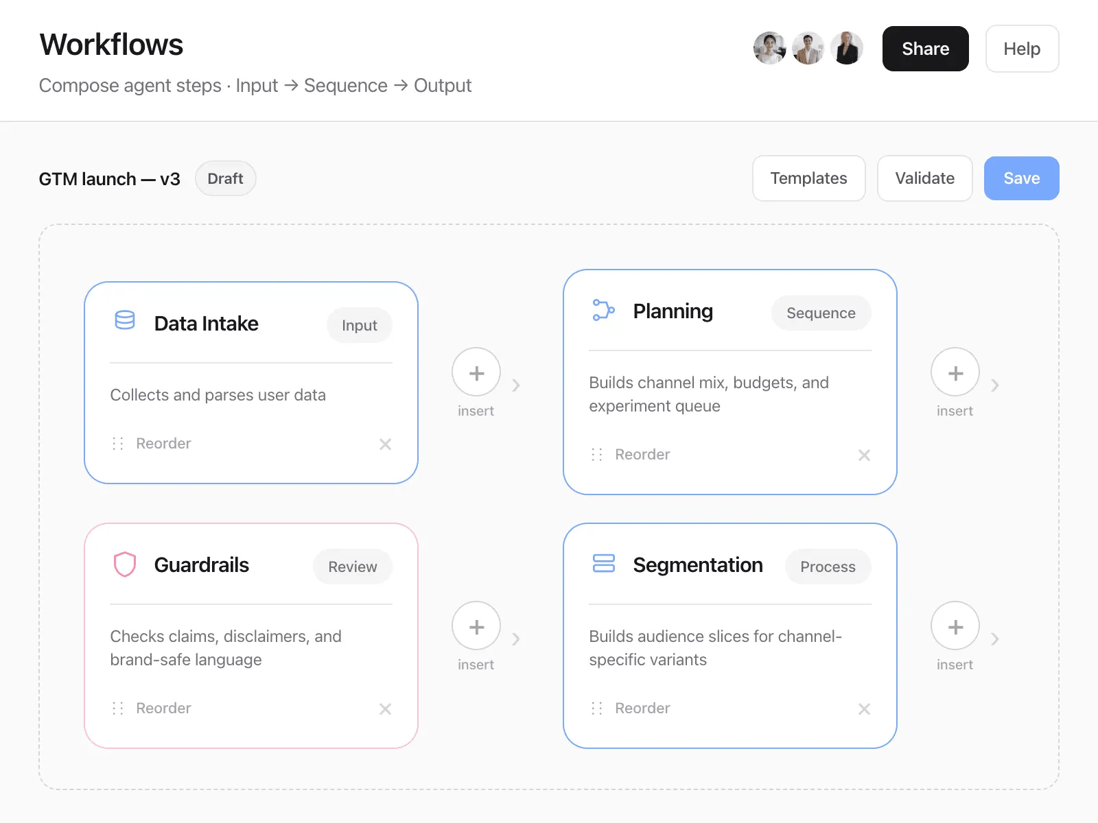1098x823 pixels.
Task: Remove the Segmentation step
Action: pyautogui.click(x=865, y=709)
